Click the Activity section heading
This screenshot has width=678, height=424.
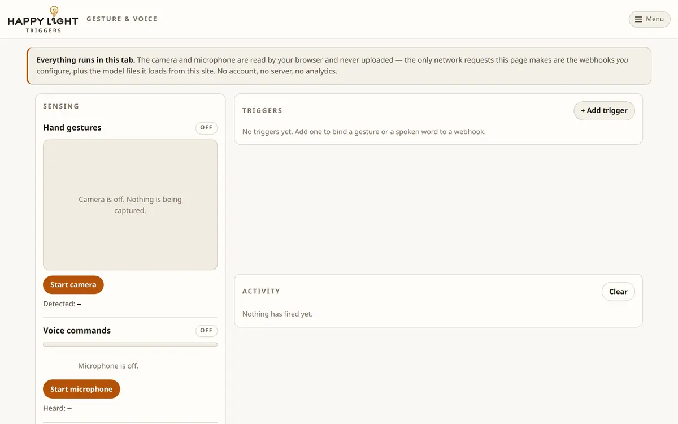click(261, 292)
